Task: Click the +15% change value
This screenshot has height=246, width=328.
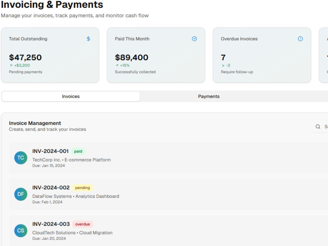Action: 125,65
